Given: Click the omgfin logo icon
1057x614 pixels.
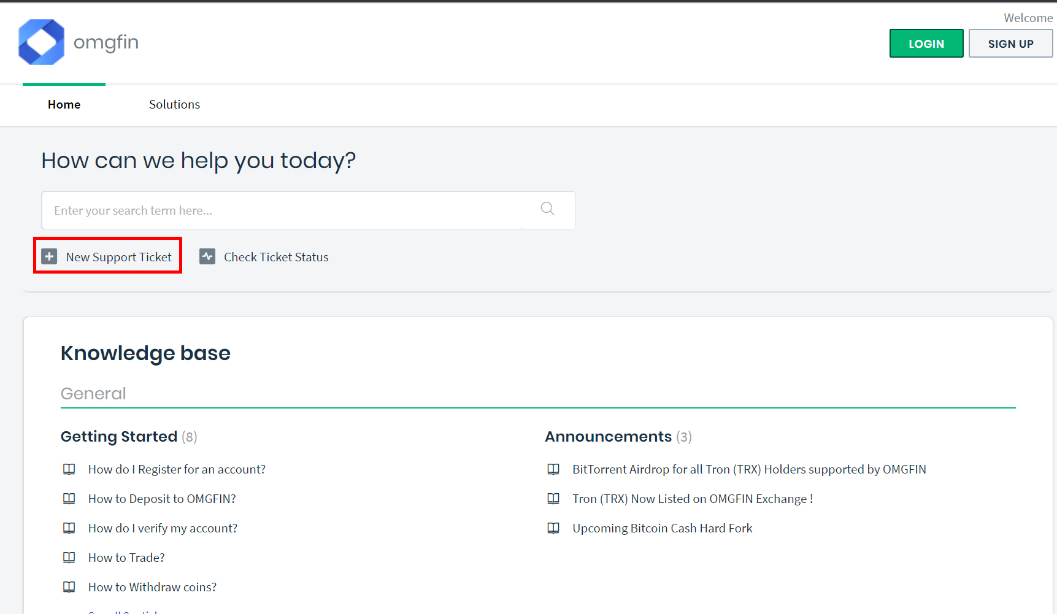Looking at the screenshot, I should pos(41,42).
